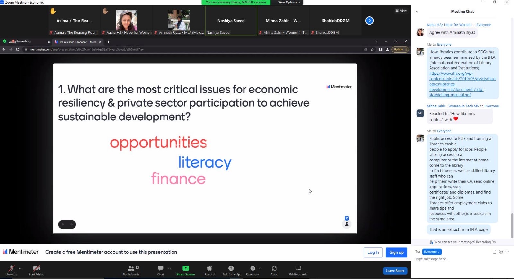Click the Chat icon in toolbar
514x279 pixels.
161,268
